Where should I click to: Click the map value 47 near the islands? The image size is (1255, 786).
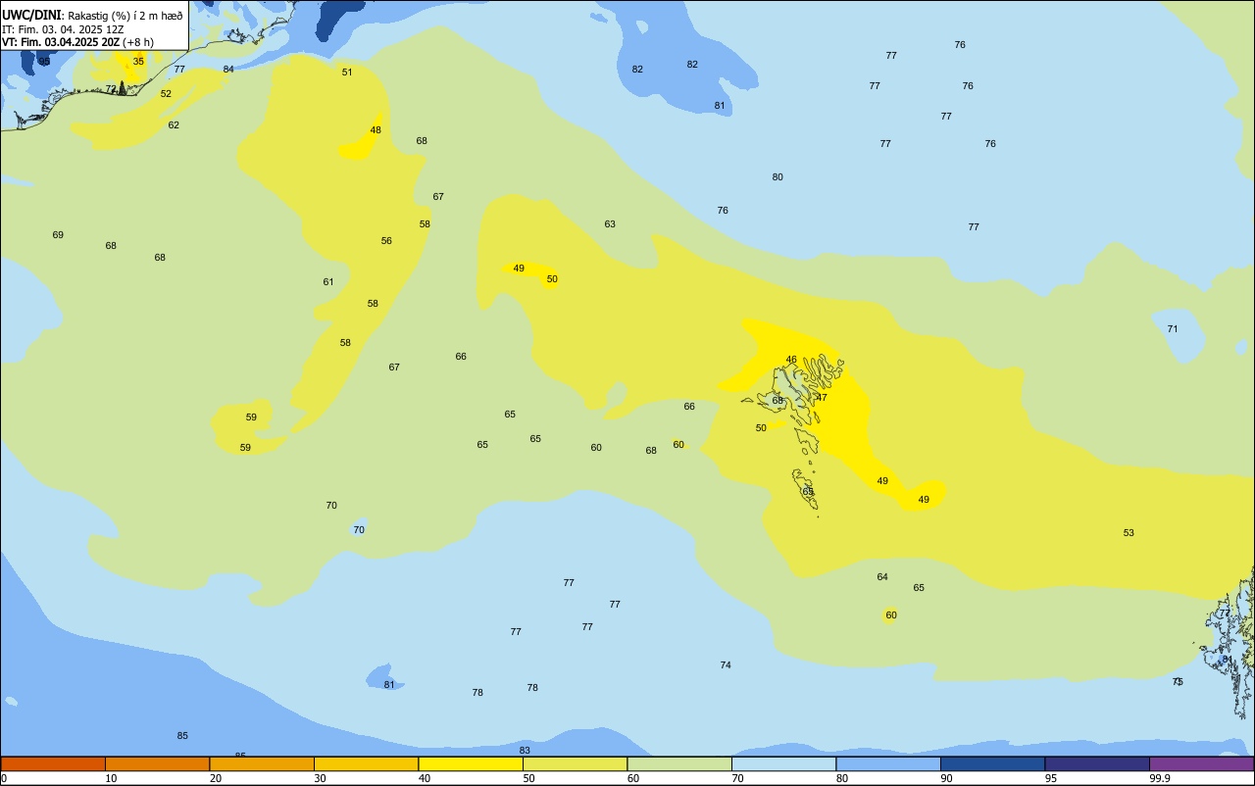point(822,397)
